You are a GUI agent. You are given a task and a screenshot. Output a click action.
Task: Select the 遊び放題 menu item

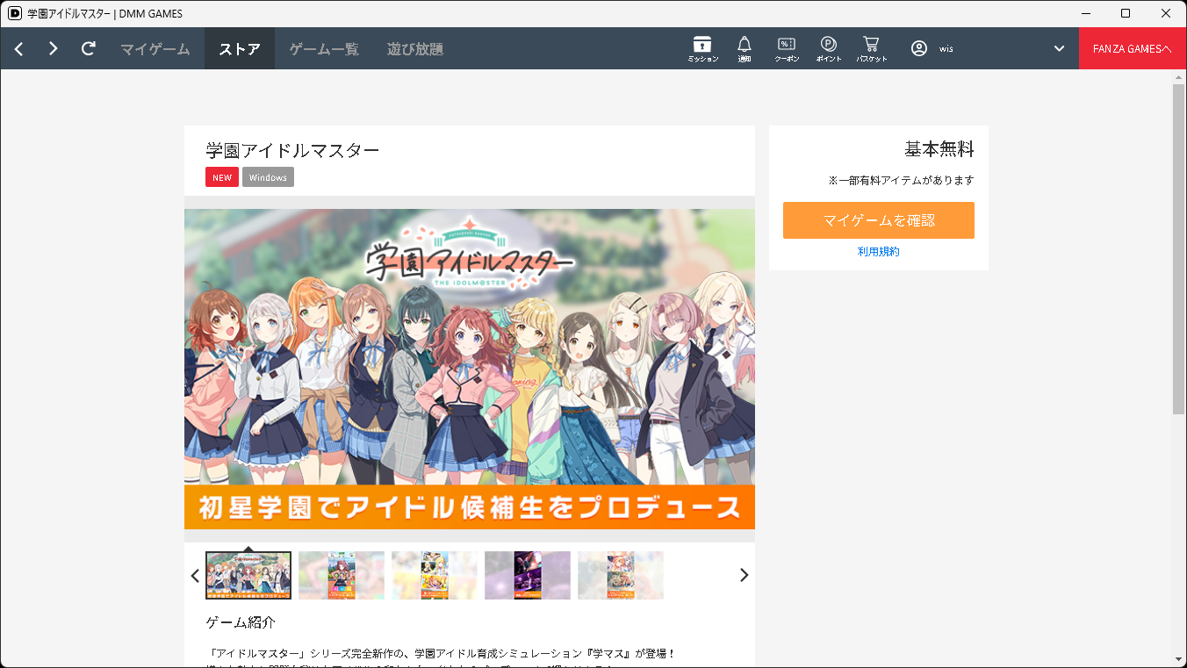(x=414, y=48)
